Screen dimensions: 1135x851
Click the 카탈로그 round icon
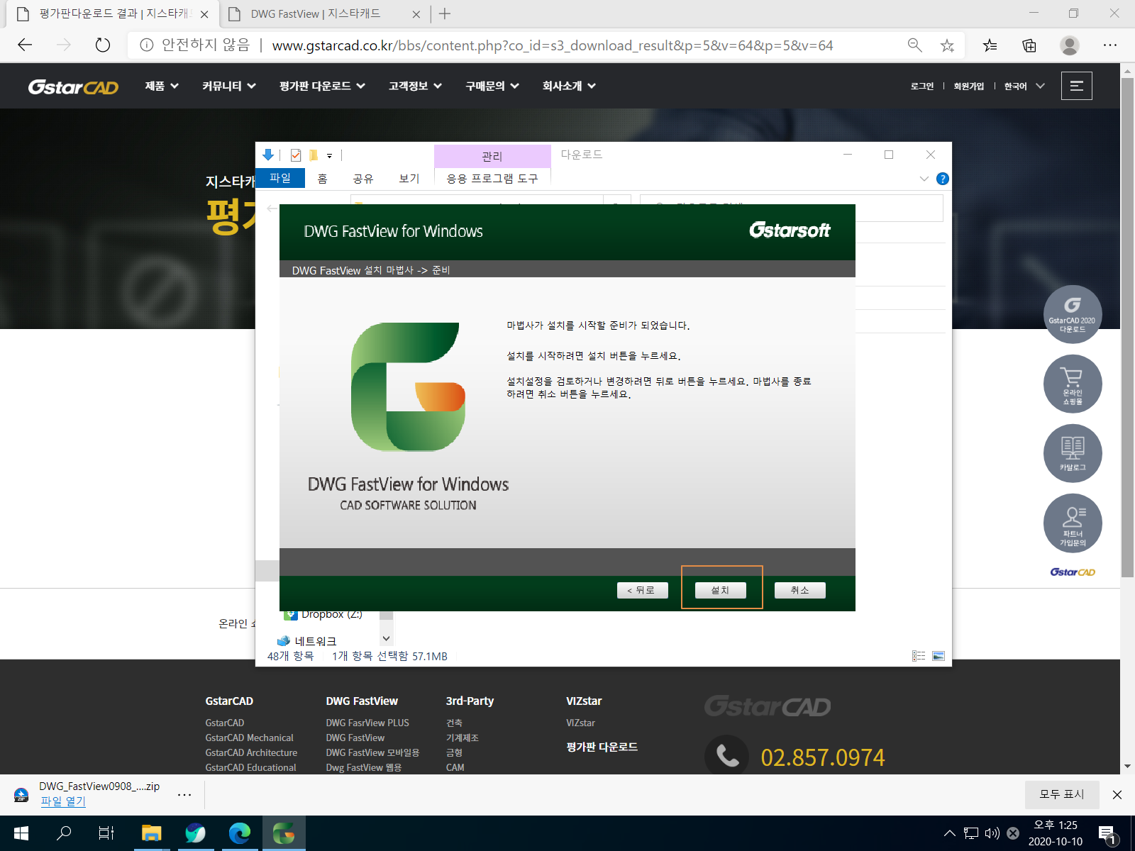1073,453
